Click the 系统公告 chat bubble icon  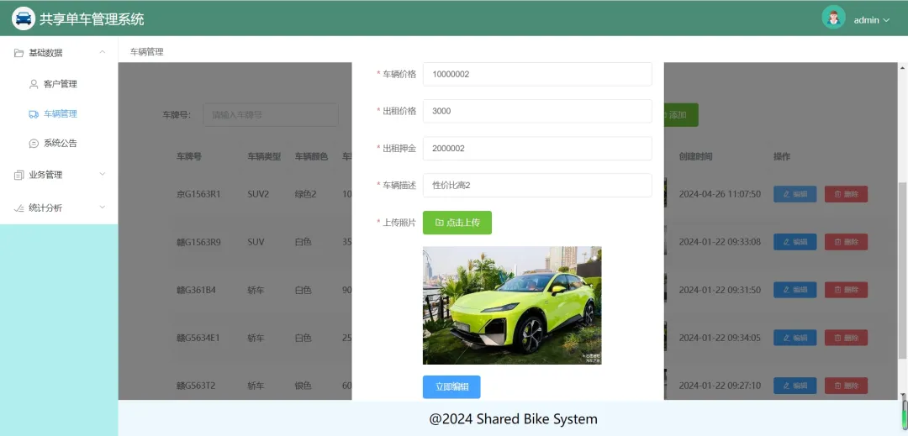34,143
